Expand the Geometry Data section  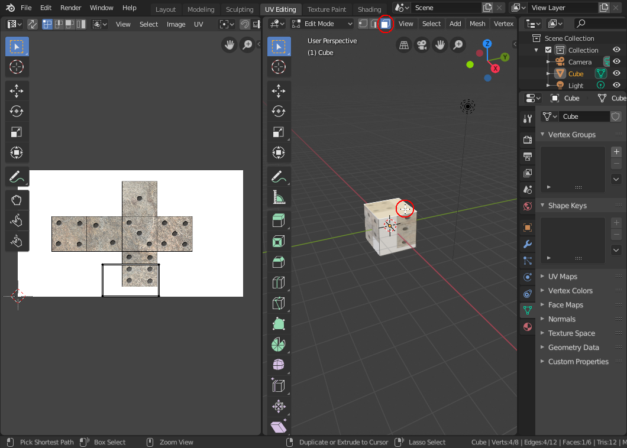click(x=573, y=348)
